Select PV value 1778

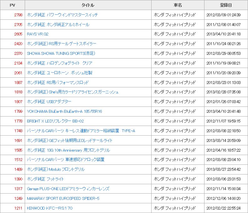(x=18, y=121)
